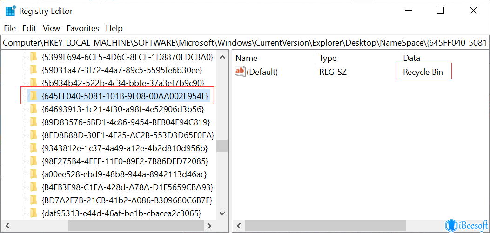The width and height of the screenshot is (490, 233).
Task: Click the 'Recycle Bin' data value
Action: pyautogui.click(x=423, y=72)
